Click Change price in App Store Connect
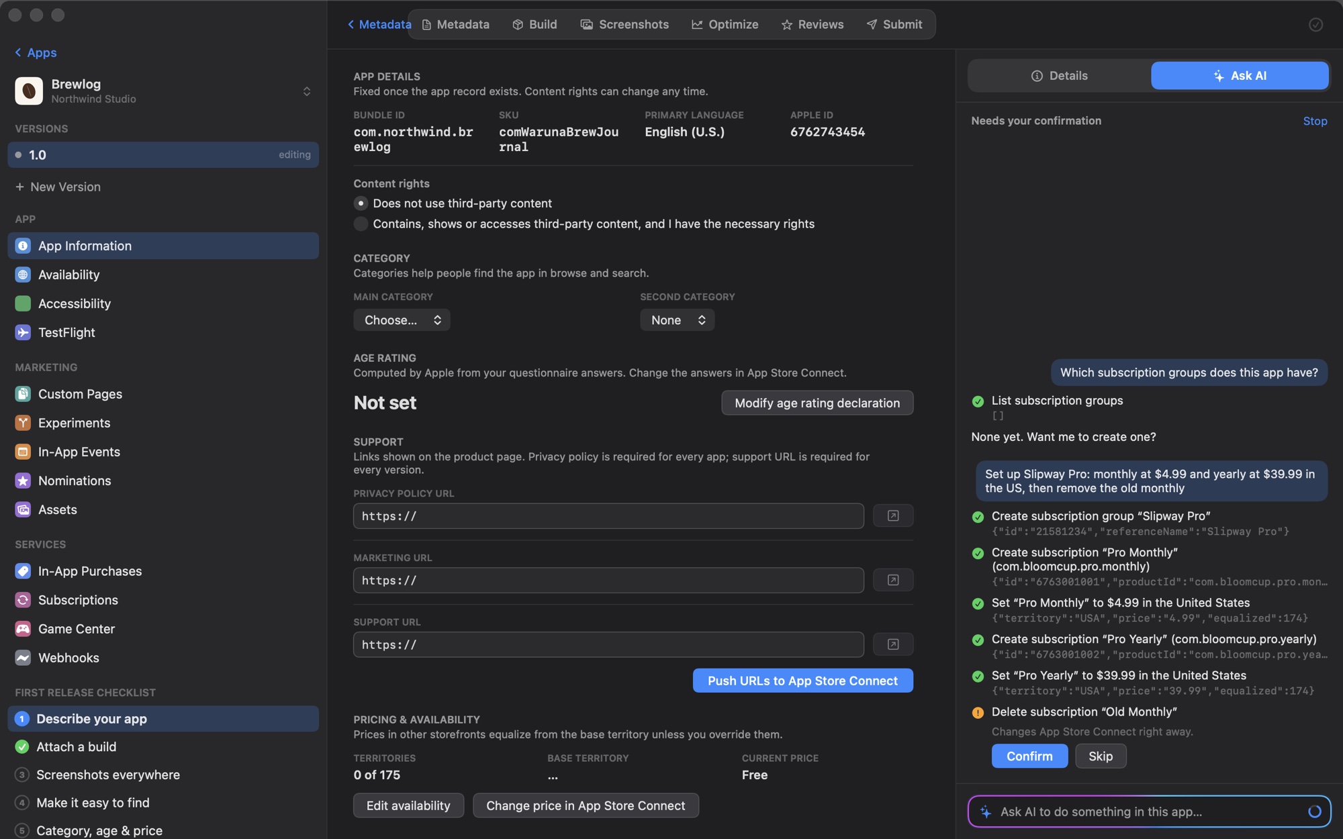1343x839 pixels. pos(586,805)
